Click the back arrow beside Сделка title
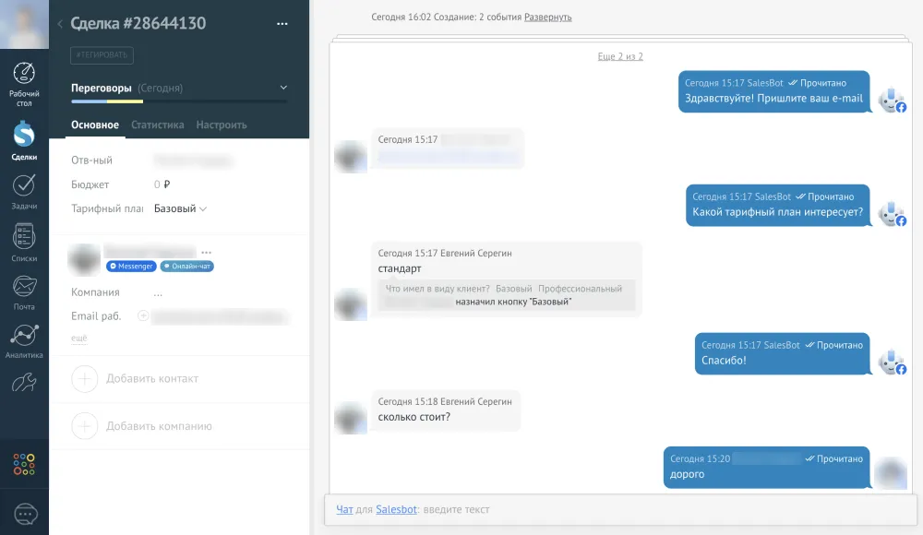This screenshot has height=535, width=923. pos(60,24)
